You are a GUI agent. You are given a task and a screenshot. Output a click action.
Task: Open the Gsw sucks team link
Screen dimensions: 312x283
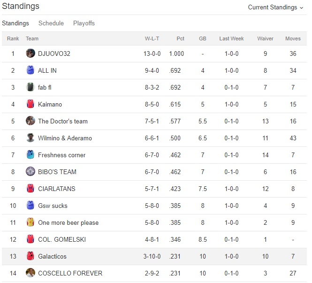(53, 206)
